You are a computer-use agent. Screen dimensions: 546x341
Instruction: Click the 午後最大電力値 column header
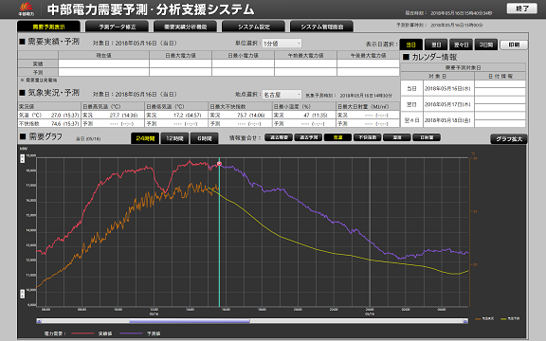coord(368,55)
